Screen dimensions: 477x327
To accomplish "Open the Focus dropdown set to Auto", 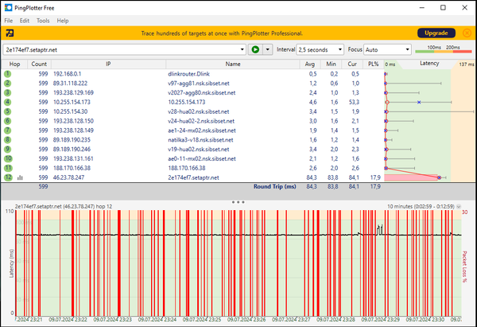I will point(387,49).
